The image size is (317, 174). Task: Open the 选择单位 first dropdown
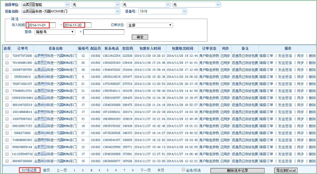point(46,5)
